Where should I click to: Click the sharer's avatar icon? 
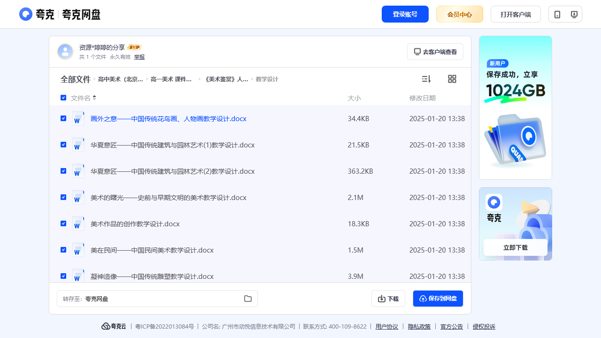point(65,52)
